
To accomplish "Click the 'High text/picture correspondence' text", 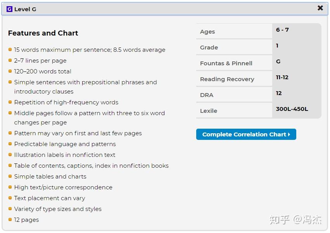I will pyautogui.click(x=63, y=187).
